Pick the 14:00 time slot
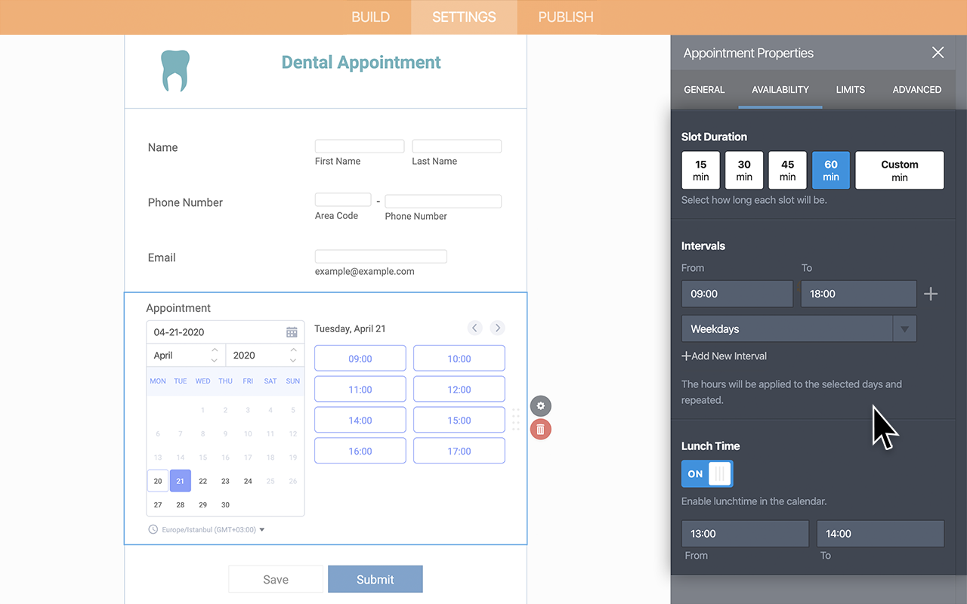 [x=360, y=421]
